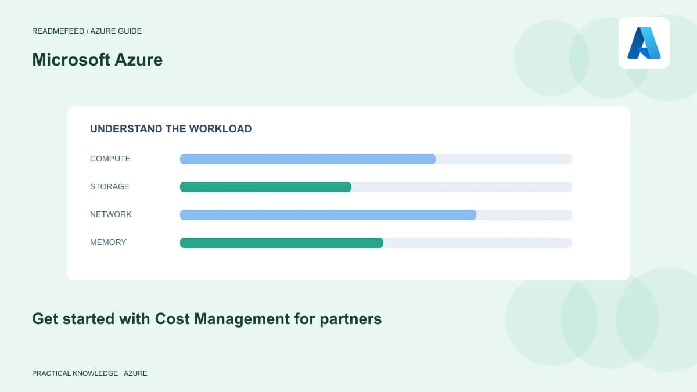The width and height of the screenshot is (697, 392).
Task: Click the NETWORK progress bar
Action: point(376,215)
